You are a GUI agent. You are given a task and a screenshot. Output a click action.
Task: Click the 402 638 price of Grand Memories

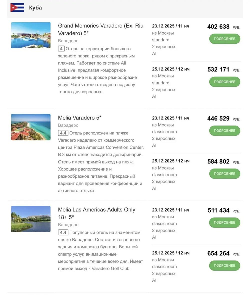coord(218,26)
